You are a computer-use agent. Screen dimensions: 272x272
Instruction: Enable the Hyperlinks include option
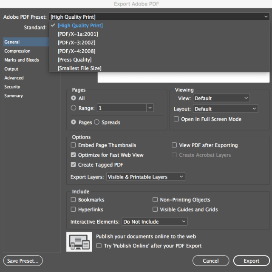pos(74,210)
